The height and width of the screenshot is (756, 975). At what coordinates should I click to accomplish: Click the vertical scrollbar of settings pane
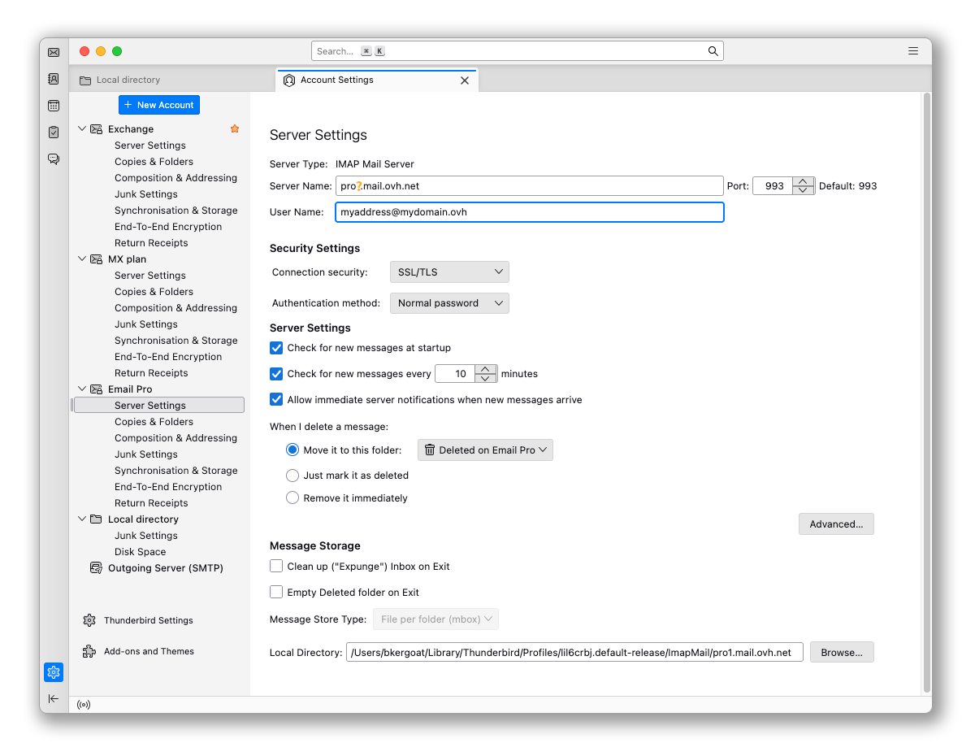(x=927, y=390)
